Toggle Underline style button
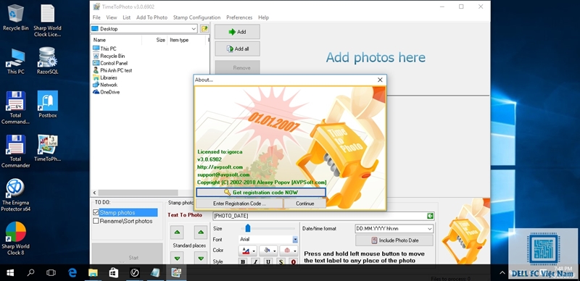580x281 pixels. [268, 261]
